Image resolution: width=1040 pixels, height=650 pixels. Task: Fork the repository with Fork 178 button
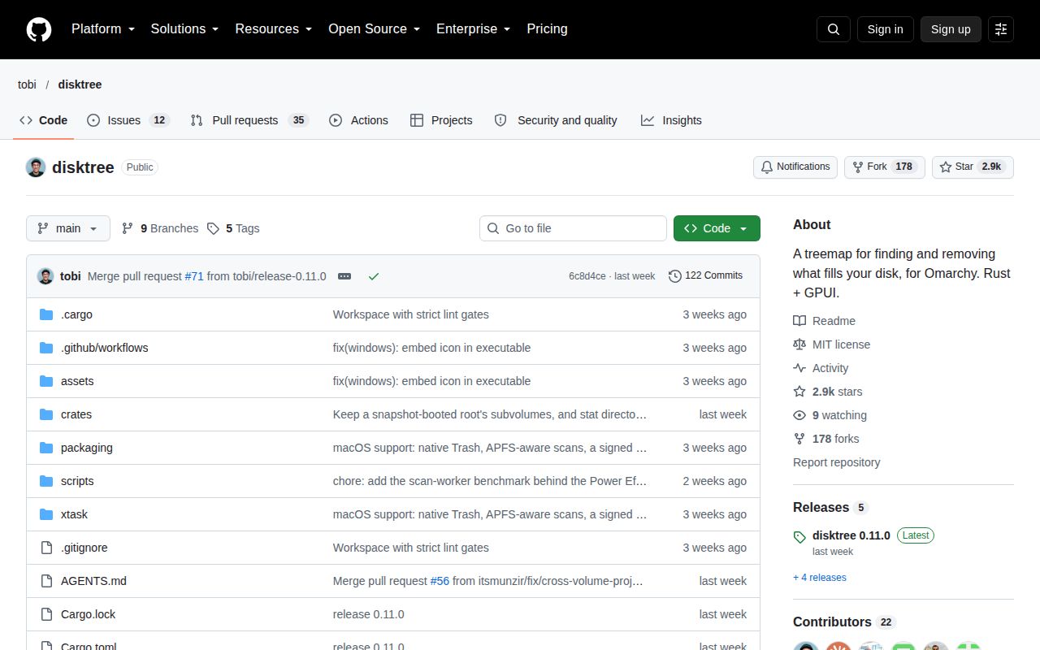pyautogui.click(x=885, y=167)
